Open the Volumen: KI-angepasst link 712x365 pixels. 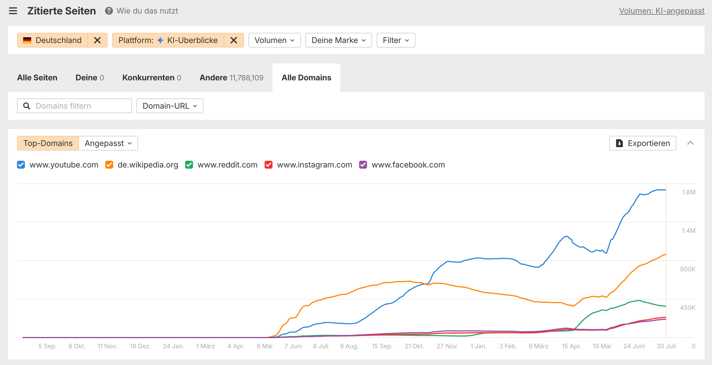(x=662, y=11)
